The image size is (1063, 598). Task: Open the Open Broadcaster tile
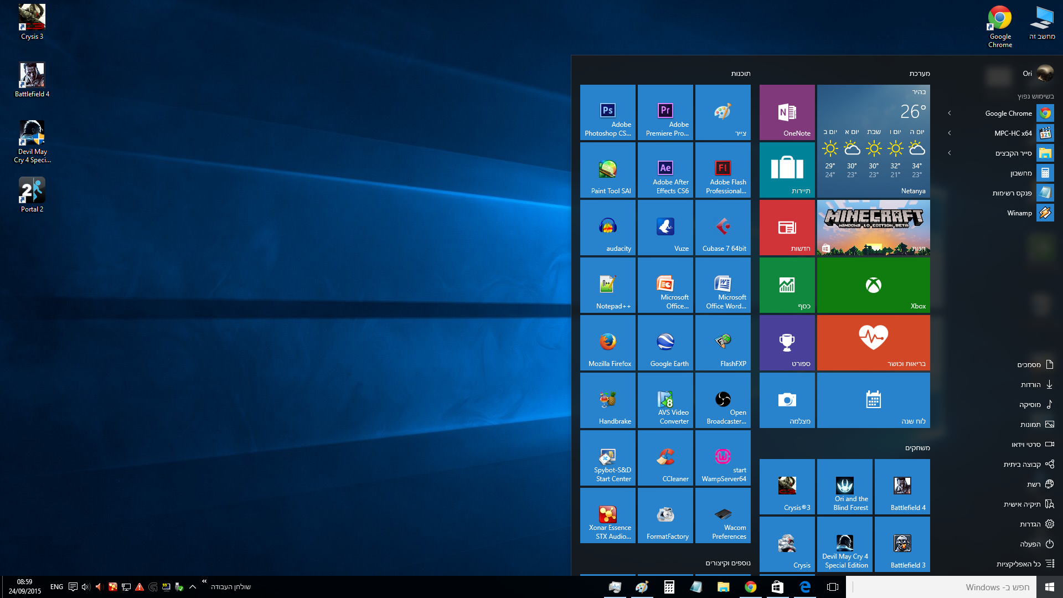pos(723,400)
